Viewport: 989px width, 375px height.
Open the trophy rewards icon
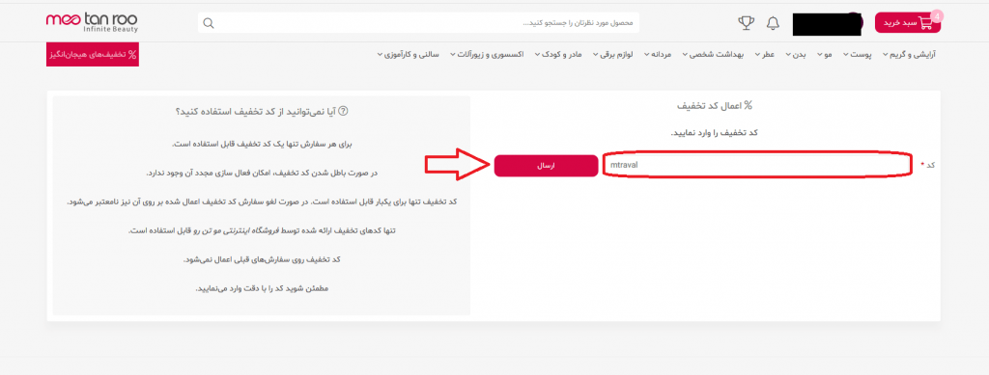tap(747, 23)
